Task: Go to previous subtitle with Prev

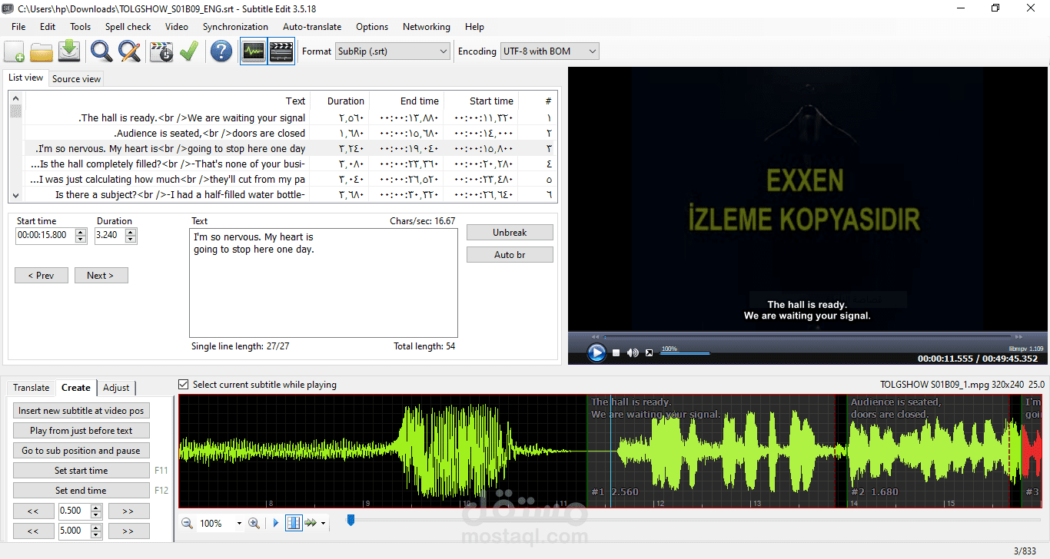Action: 42,275
